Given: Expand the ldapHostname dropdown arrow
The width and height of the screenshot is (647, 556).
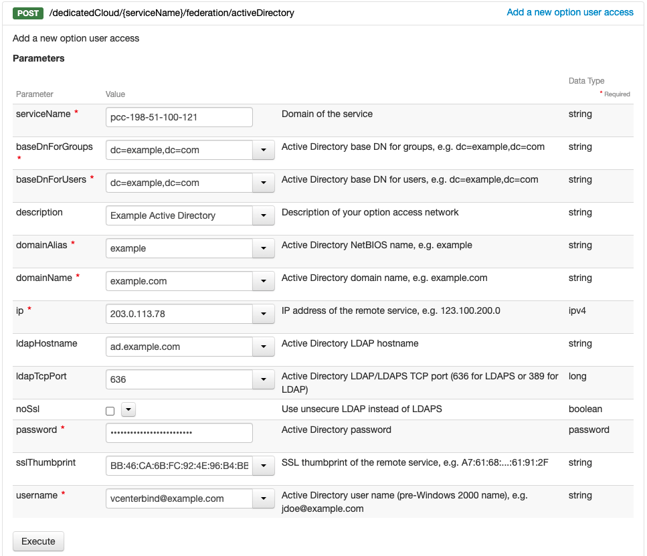Looking at the screenshot, I should 264,347.
